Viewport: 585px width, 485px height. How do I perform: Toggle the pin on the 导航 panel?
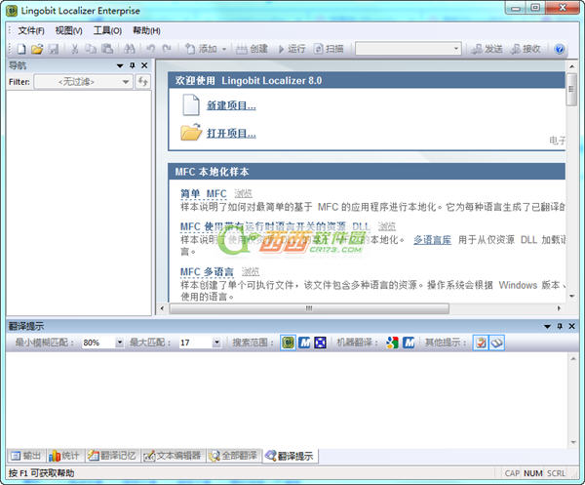[132, 65]
